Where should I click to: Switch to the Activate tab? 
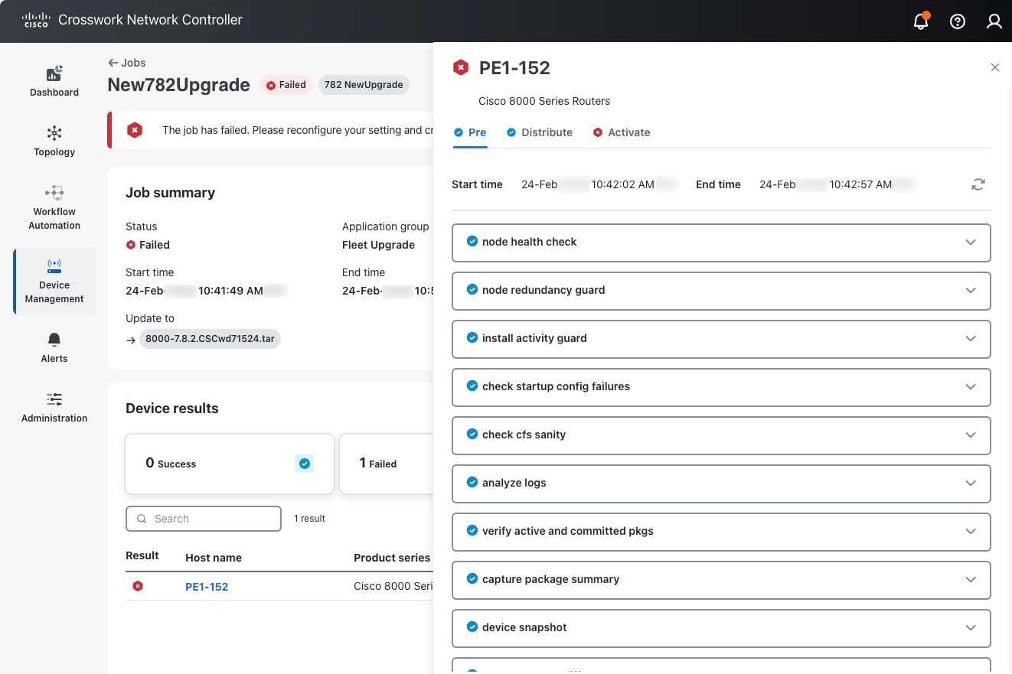(x=628, y=132)
